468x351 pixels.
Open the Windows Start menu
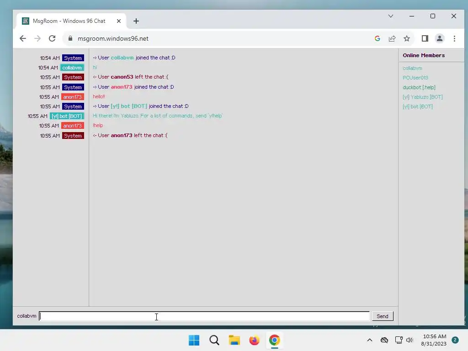(194, 340)
